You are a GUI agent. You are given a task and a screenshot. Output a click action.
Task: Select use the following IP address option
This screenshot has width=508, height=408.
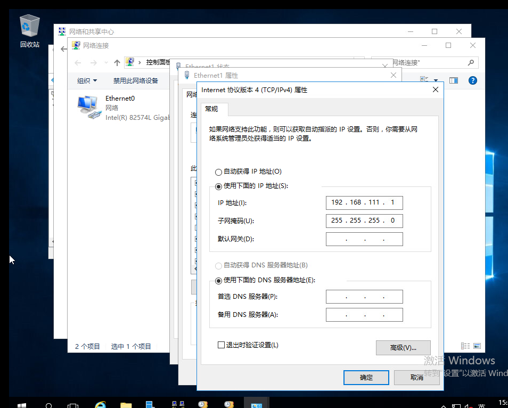(x=219, y=186)
